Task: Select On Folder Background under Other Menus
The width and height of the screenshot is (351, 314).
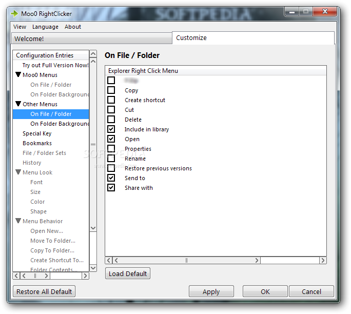Action: click(60, 124)
